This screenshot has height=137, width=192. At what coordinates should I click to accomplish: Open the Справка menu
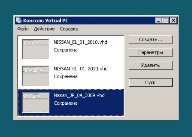click(x=69, y=29)
